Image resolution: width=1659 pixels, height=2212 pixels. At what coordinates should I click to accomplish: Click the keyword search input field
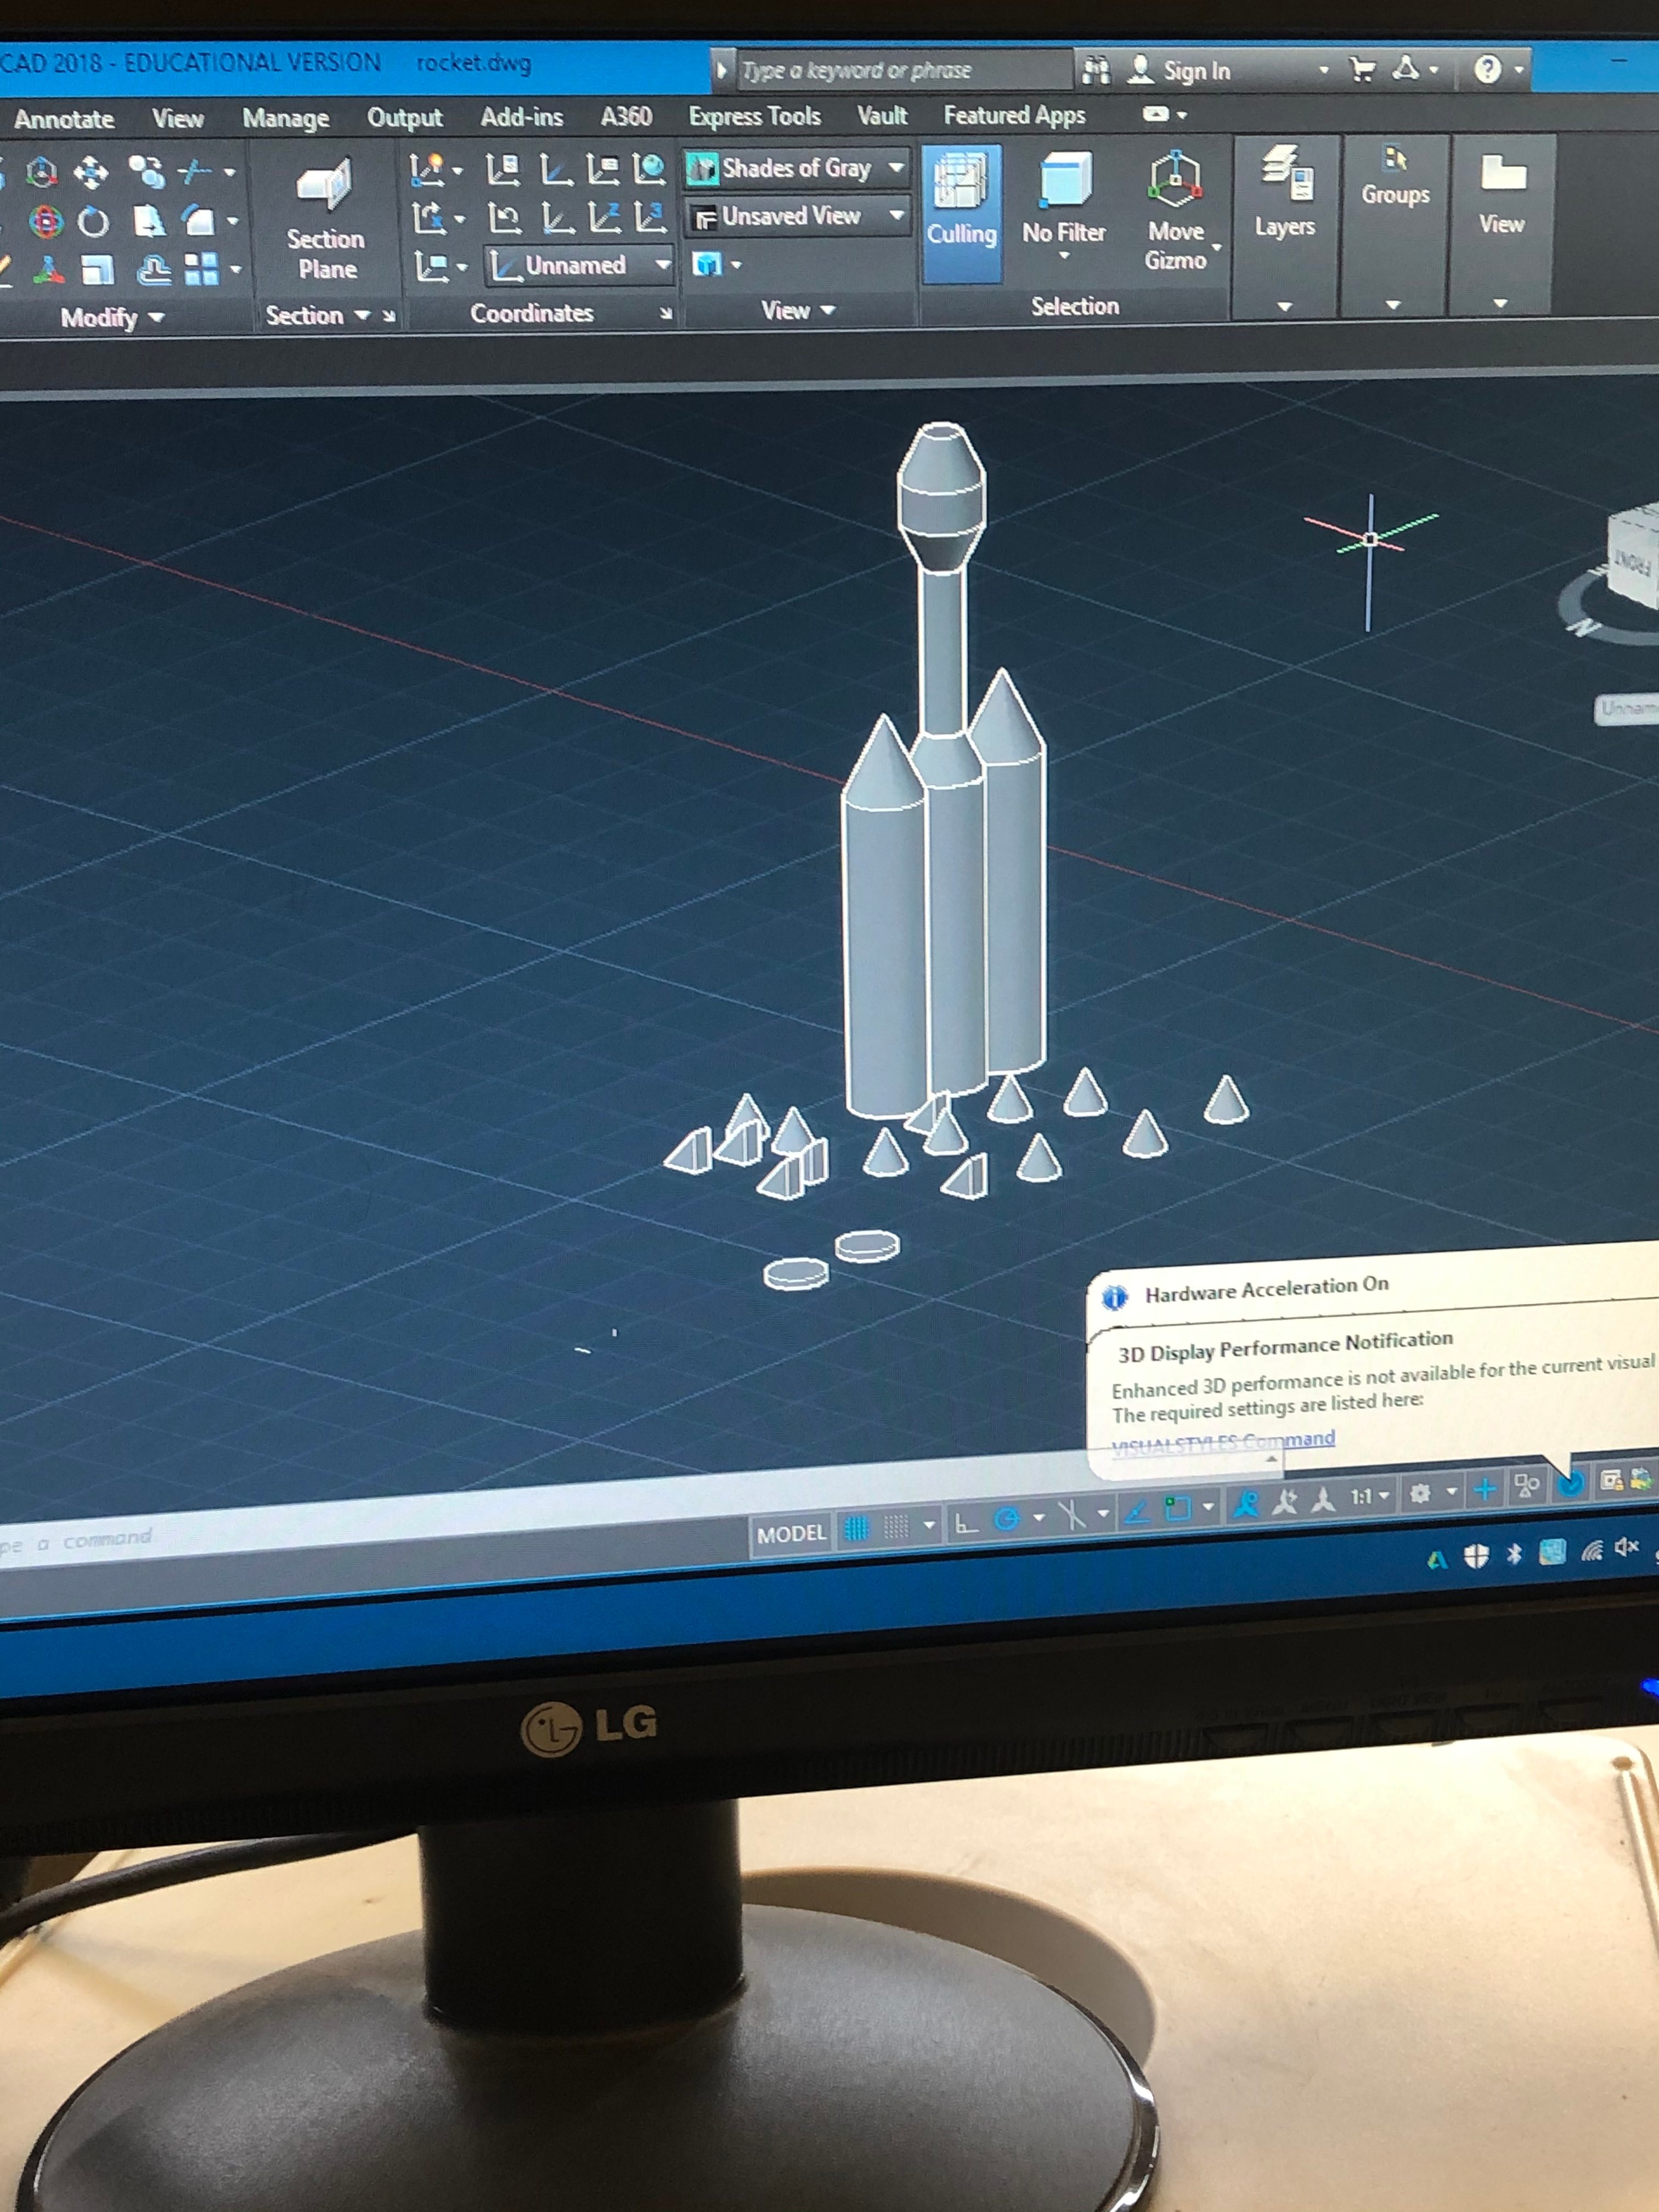pyautogui.click(x=890, y=70)
